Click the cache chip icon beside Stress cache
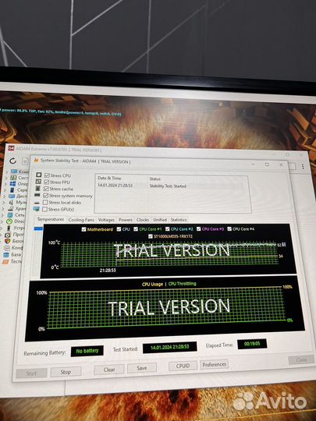 tap(38, 188)
